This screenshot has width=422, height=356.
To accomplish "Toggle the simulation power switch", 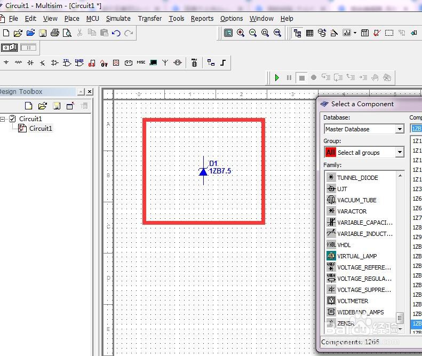I will [9, 48].
